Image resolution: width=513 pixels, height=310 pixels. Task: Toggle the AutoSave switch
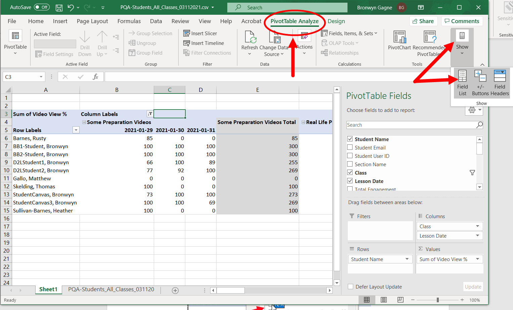coord(42,7)
